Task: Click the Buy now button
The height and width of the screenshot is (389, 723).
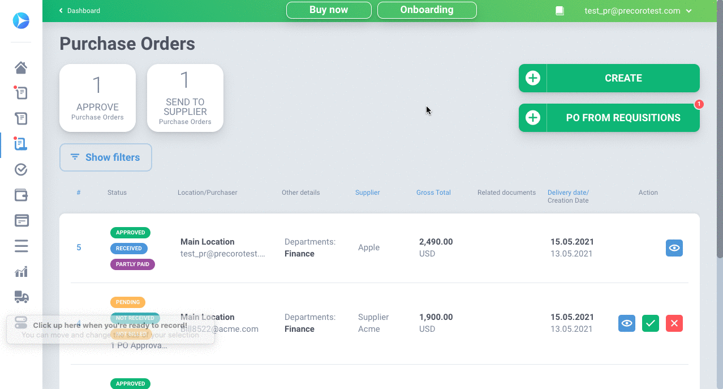Action: 329,10
